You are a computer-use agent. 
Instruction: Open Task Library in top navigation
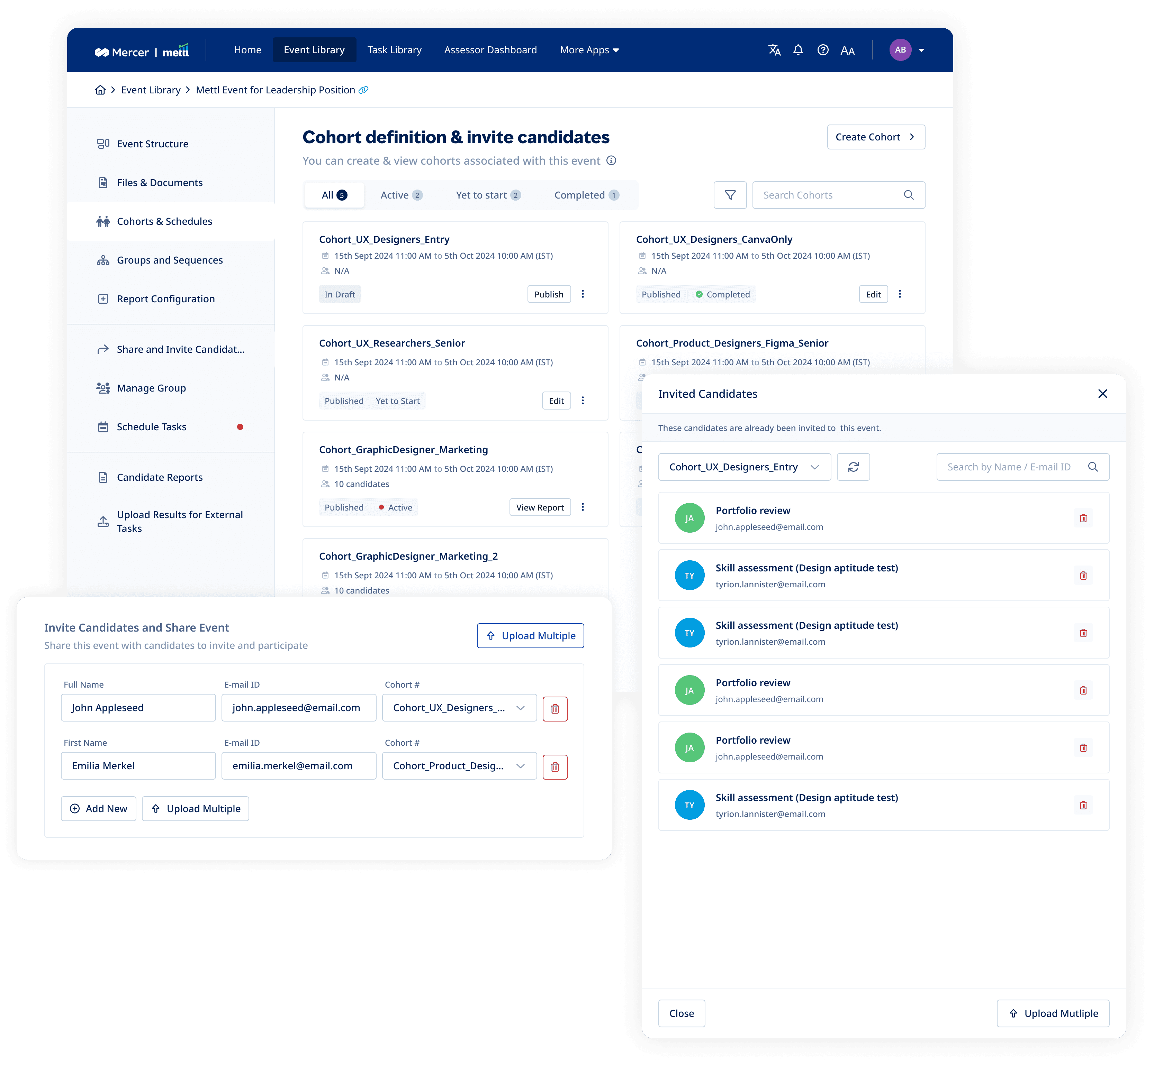tap(394, 50)
